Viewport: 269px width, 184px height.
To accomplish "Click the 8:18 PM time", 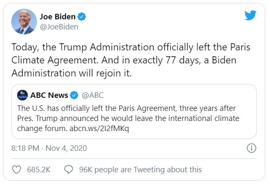I will [x=26, y=148].
